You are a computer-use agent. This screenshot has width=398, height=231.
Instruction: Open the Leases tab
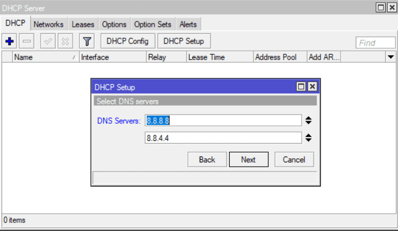tap(82, 24)
